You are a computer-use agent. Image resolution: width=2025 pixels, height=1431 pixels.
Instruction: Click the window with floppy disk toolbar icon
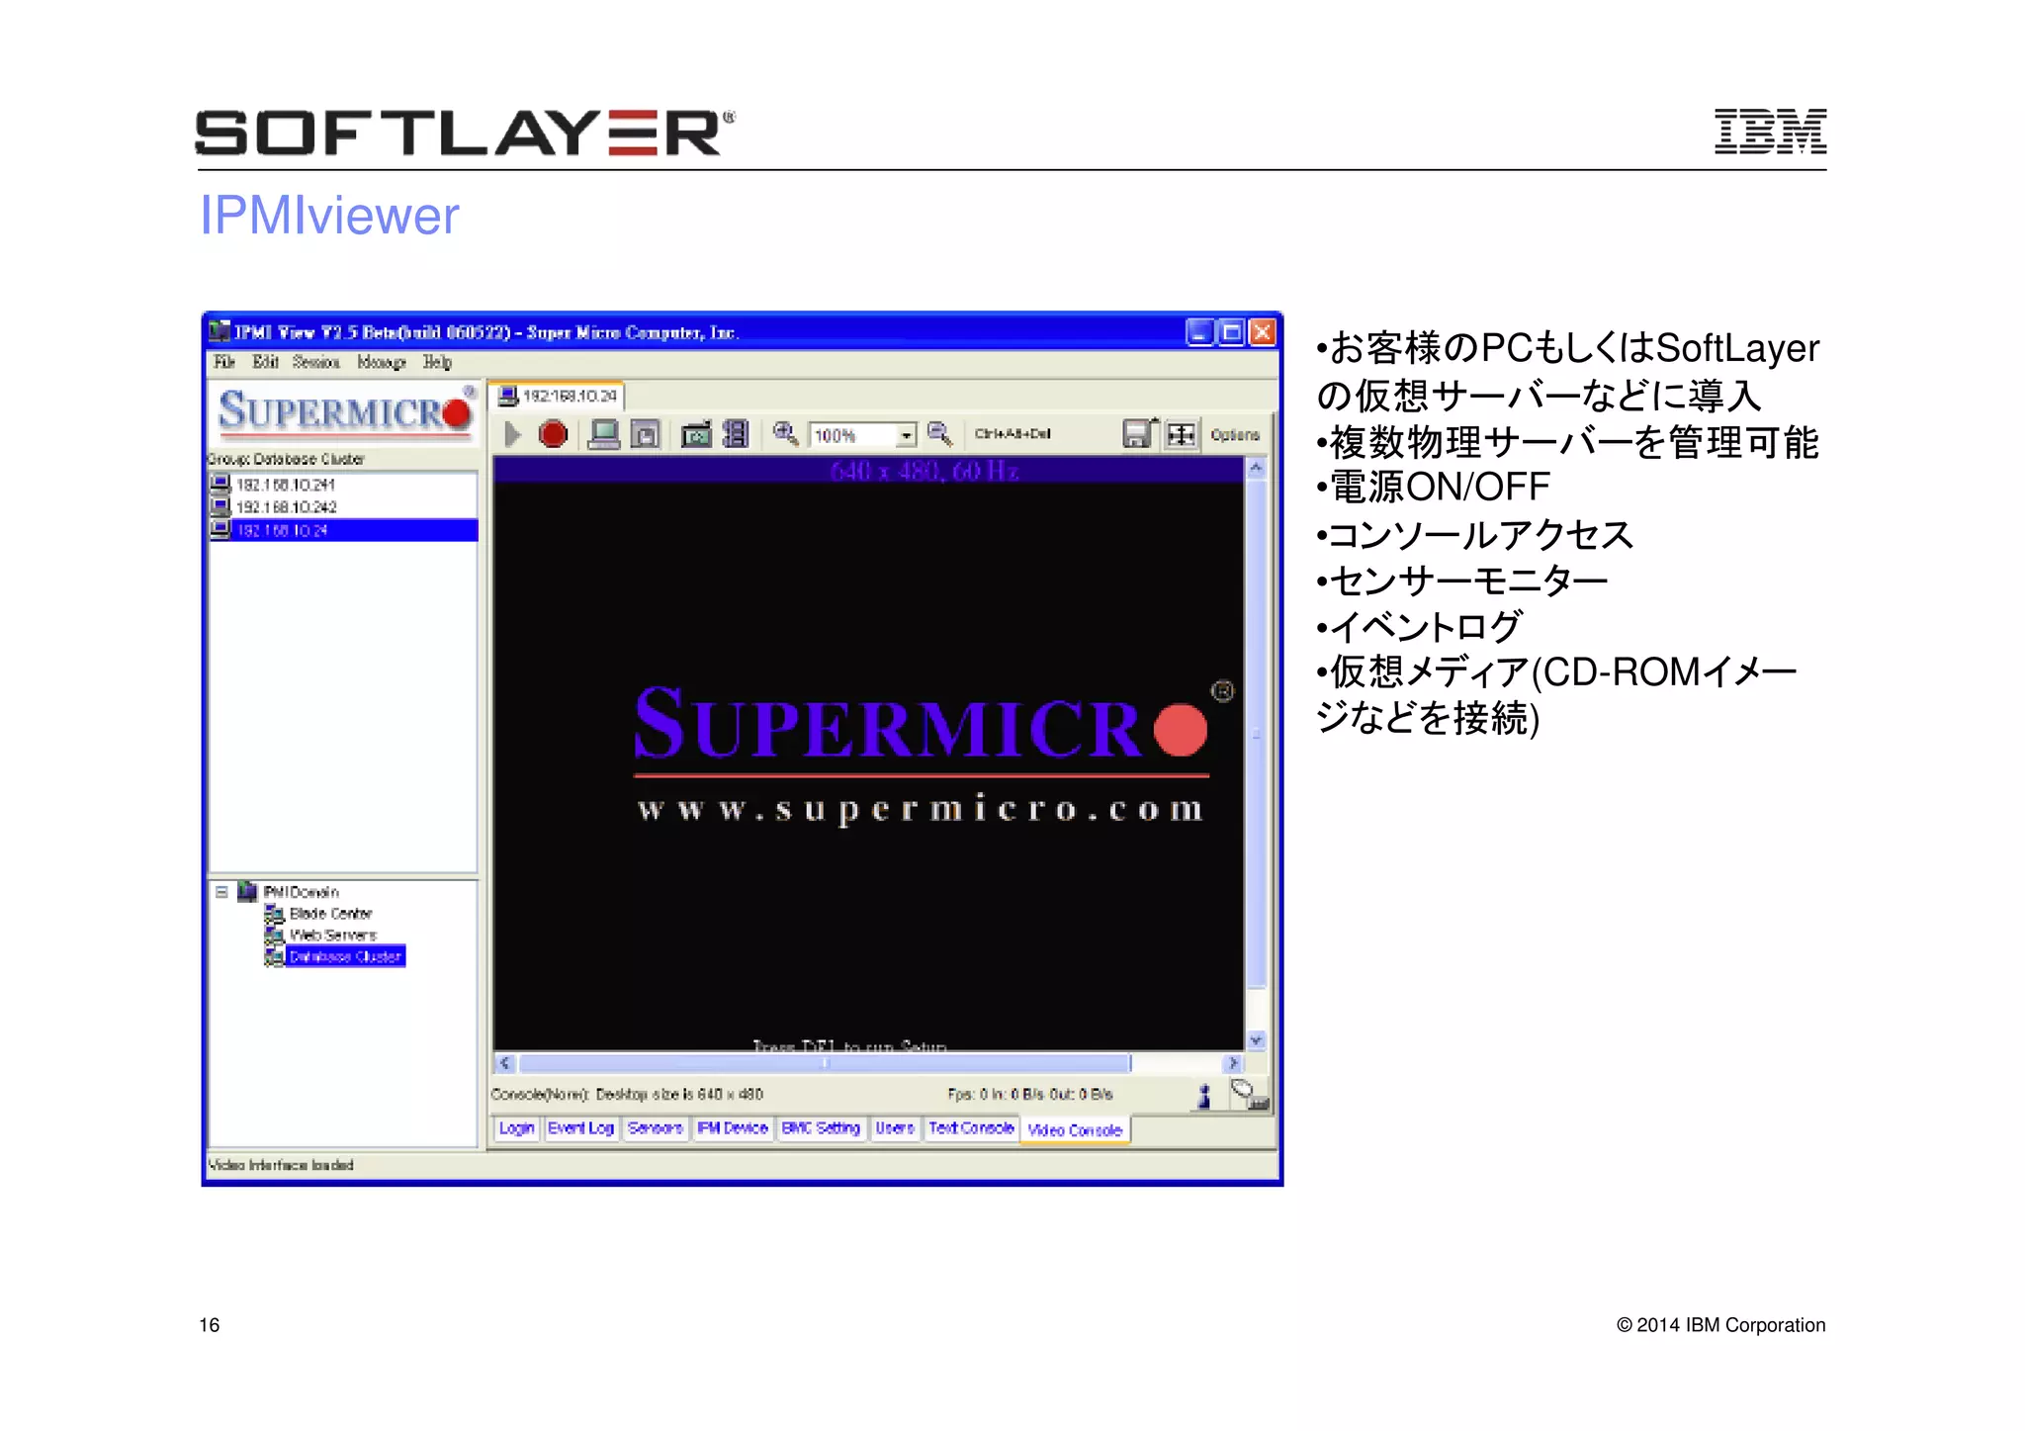pyautogui.click(x=646, y=434)
